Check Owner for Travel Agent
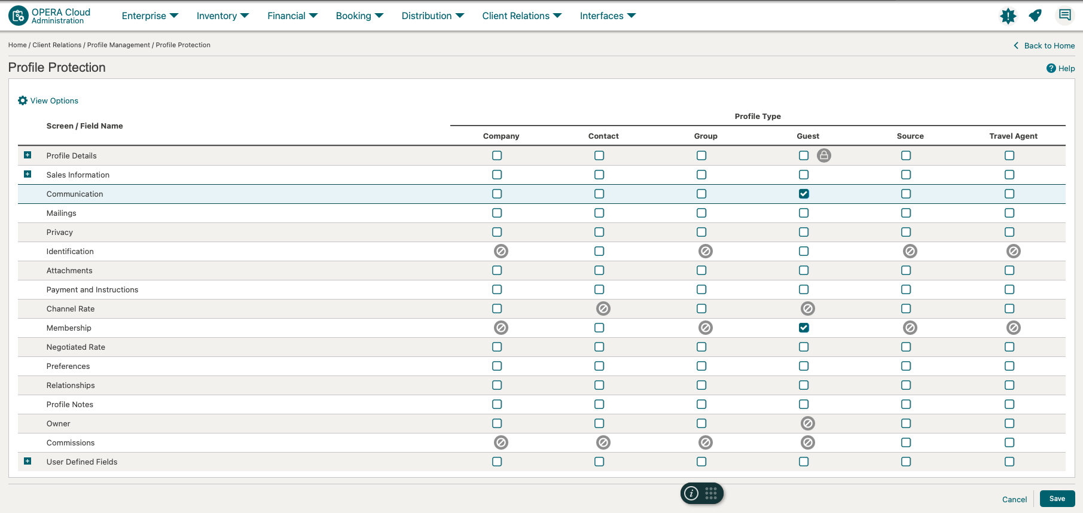Viewport: 1083px width, 513px height. coord(1009,423)
